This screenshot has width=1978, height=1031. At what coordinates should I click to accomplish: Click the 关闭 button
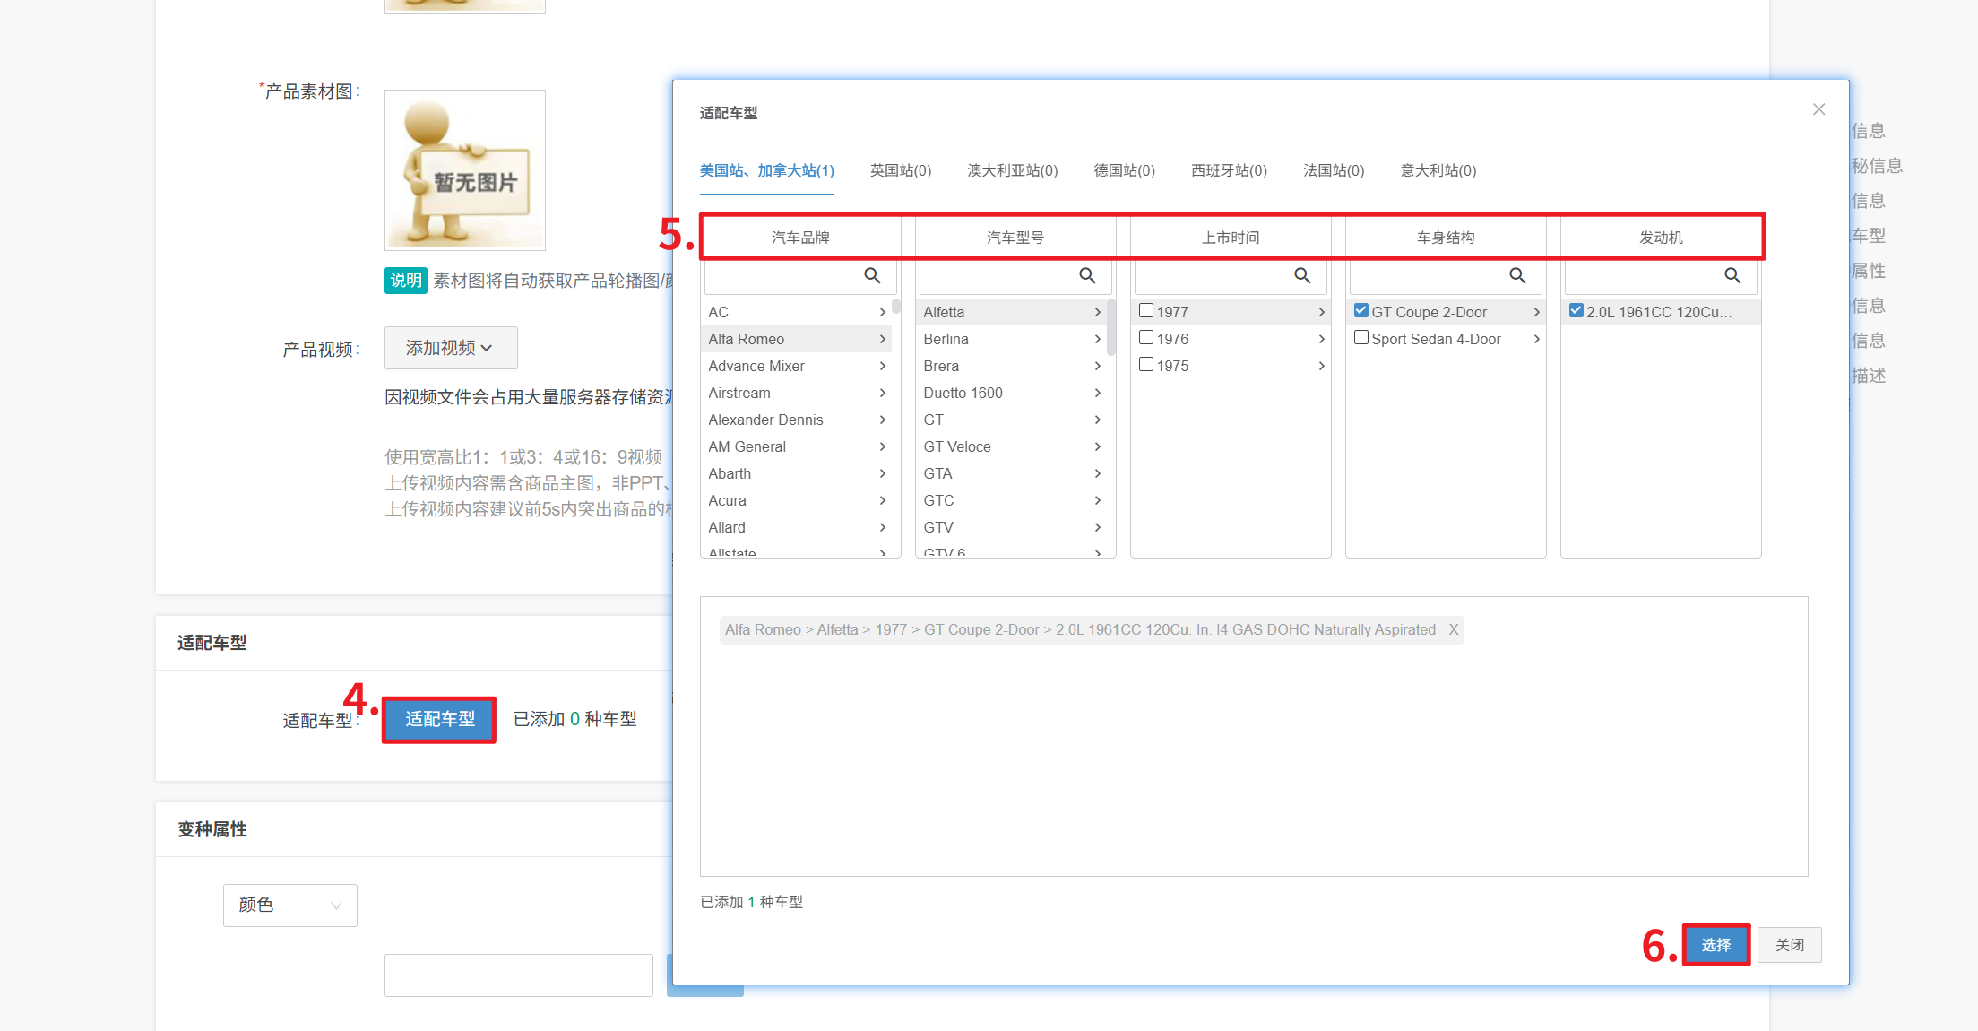coord(1789,945)
